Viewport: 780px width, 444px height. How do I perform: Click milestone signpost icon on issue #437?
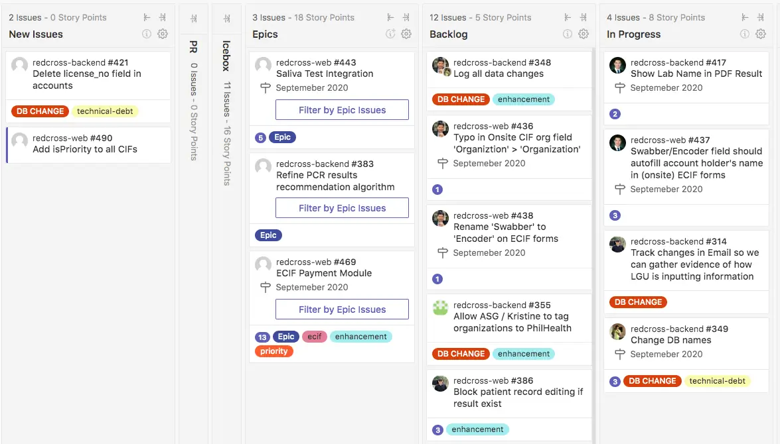620,190
